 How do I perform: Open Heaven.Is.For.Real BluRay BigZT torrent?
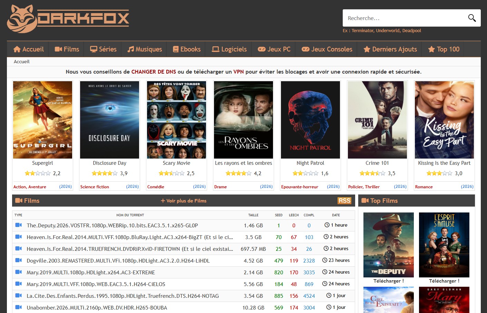tap(130, 237)
